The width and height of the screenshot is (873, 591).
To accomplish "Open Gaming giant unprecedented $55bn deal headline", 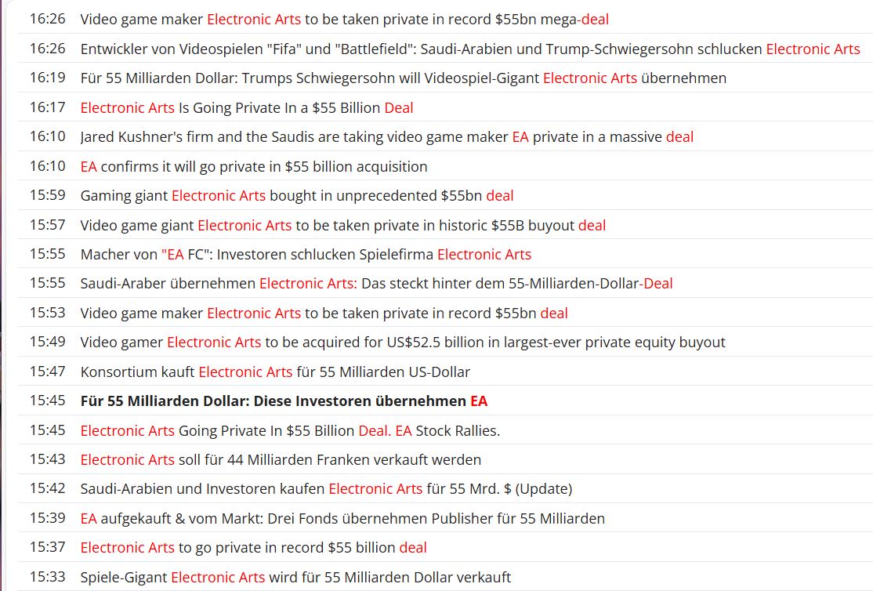I will [297, 195].
